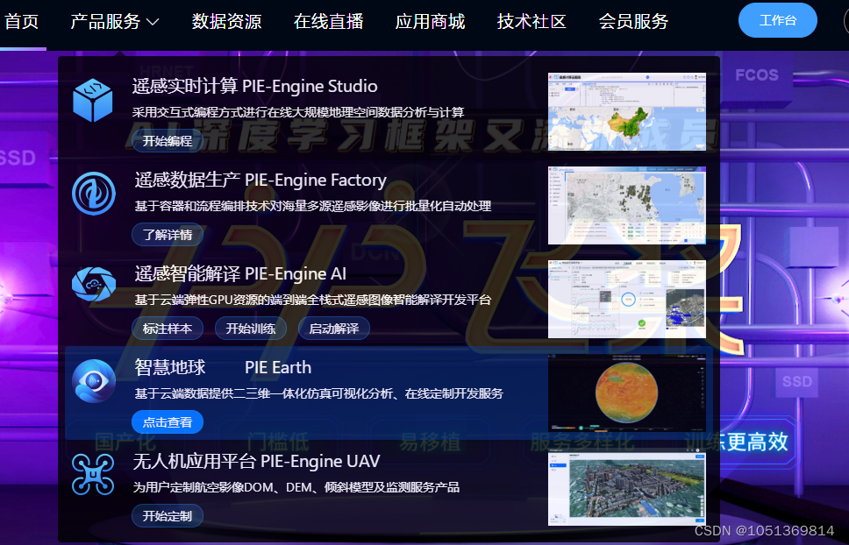Click the PIE-Engine UAV drone icon
Image resolution: width=849 pixels, height=545 pixels.
[93, 474]
